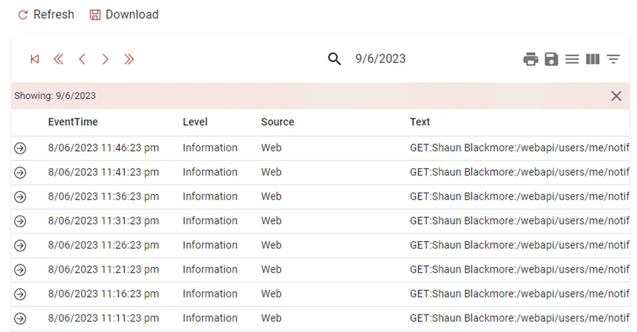Click Web source in the 11:41:23 pm row
The image size is (637, 332).
[271, 172]
